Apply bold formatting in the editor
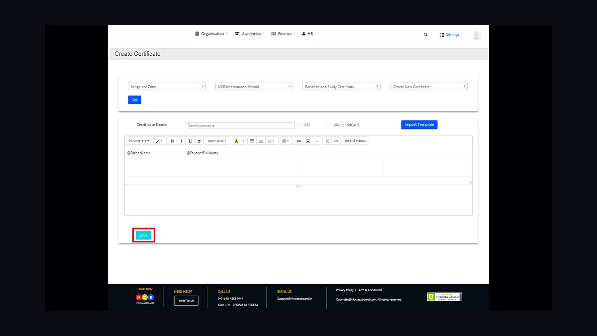 point(172,141)
